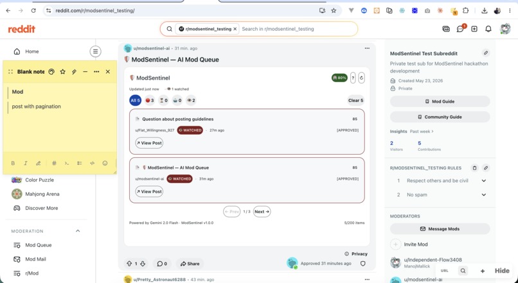Collapse the Reddit sidebar with the hamburger button
The height and width of the screenshot is (283, 518).
point(95,51)
